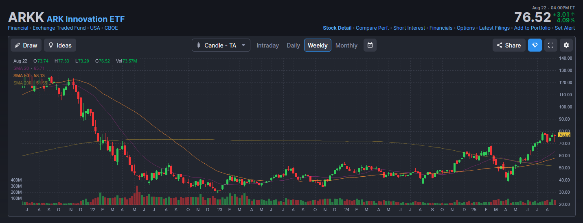
Task: Open the Short Interest link
Action: [x=409, y=28]
